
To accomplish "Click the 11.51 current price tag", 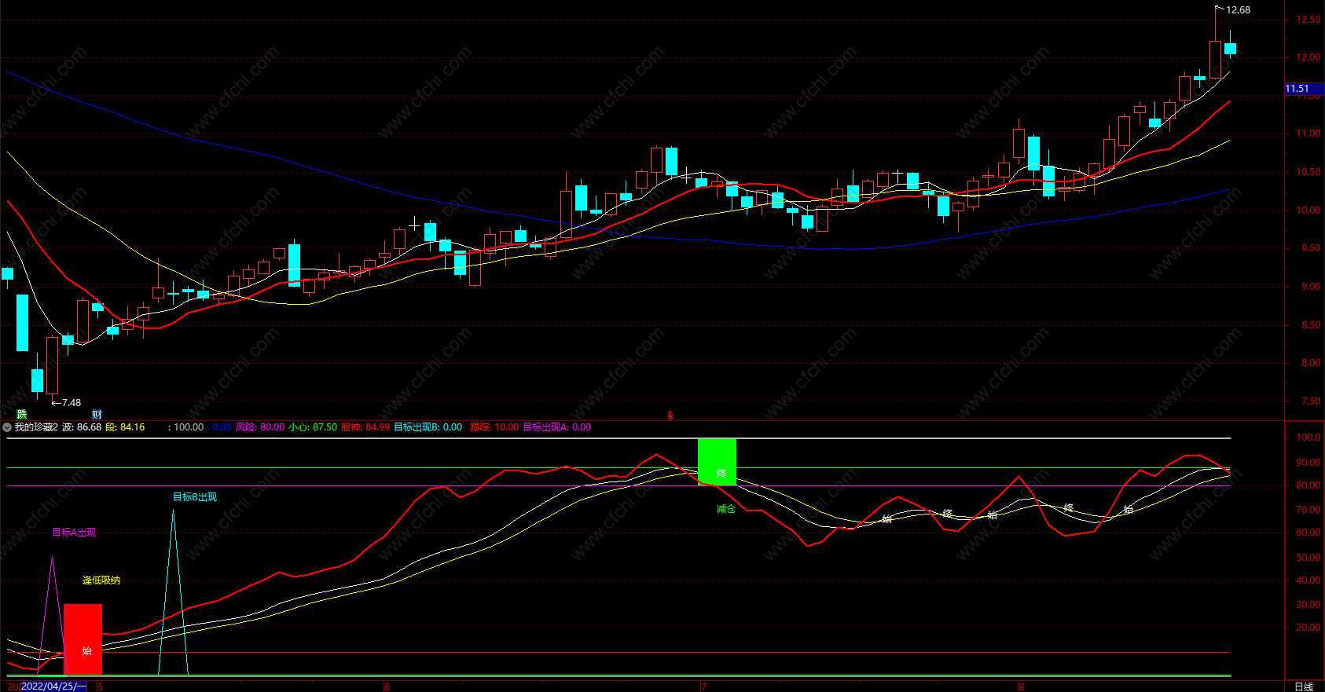I will (1305, 89).
